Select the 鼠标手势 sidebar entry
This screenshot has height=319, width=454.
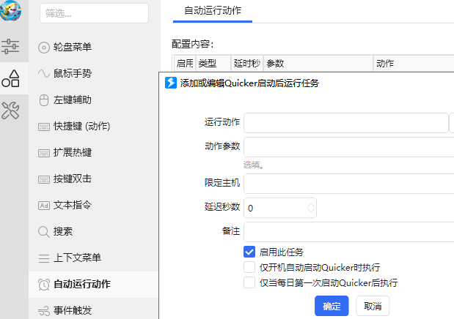click(x=72, y=73)
